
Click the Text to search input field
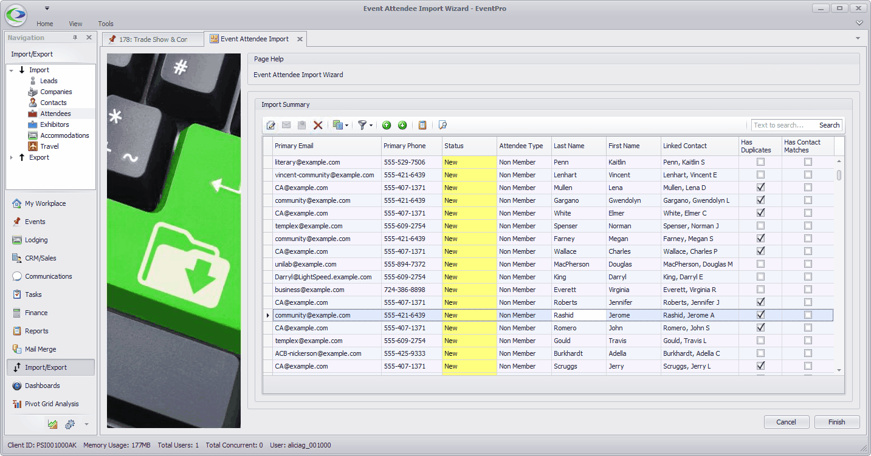(784, 125)
